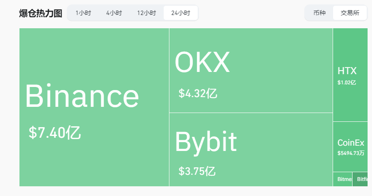Select the dark green Bitfinex tile
This screenshot has height=196, width=372.
pos(361,179)
